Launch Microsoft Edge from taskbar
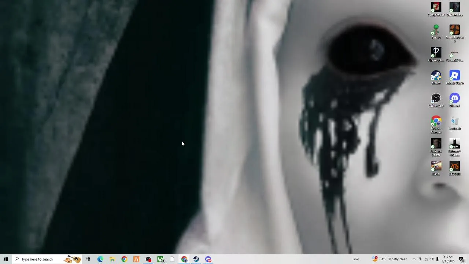The width and height of the screenshot is (469, 264). click(100, 259)
